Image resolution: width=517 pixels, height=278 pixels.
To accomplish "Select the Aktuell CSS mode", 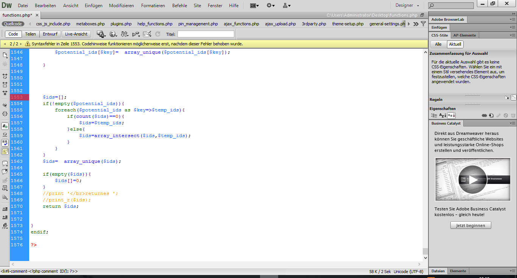I will (455, 44).
